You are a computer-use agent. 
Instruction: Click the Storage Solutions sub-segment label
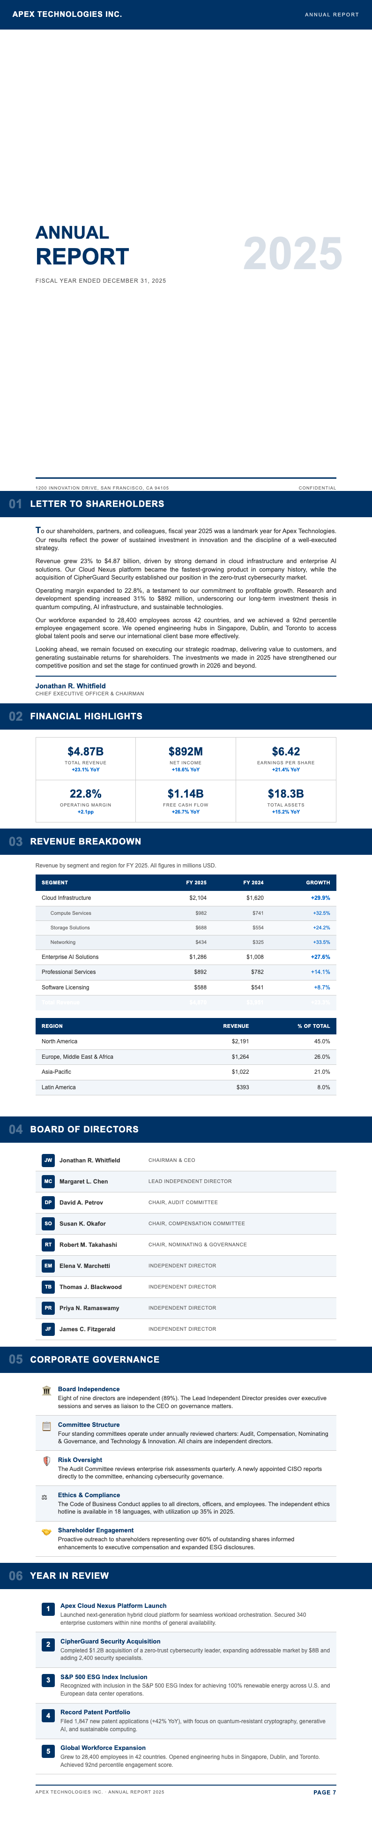coord(69,927)
